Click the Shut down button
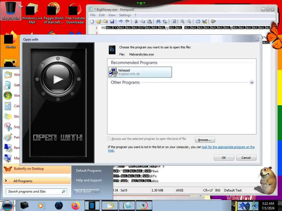The width and height of the screenshot is (282, 211). click(83, 191)
